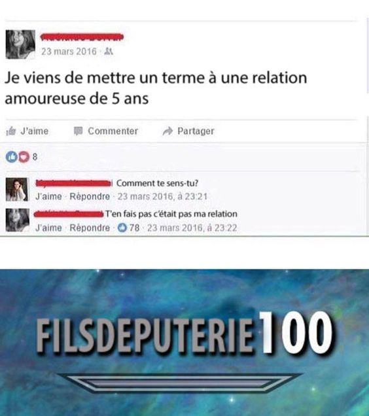The image size is (369, 416).
Task: Click the J'aime button under the post
Action: (27, 131)
